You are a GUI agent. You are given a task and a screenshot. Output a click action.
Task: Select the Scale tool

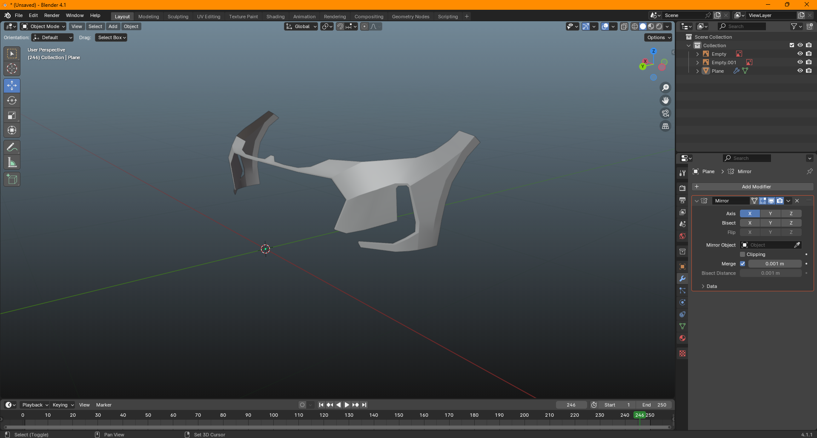click(x=12, y=115)
